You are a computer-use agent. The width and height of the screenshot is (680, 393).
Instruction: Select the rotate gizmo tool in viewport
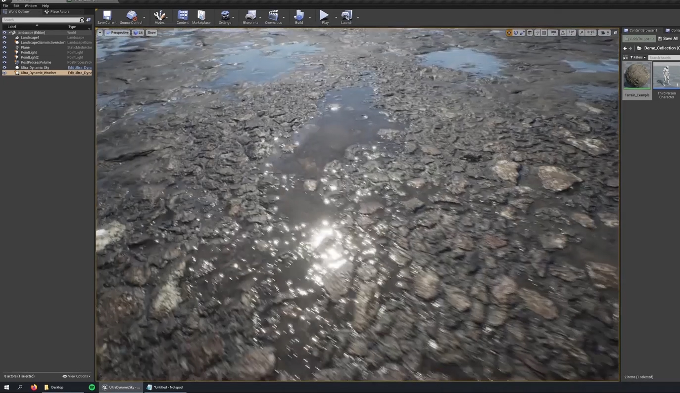pos(516,33)
